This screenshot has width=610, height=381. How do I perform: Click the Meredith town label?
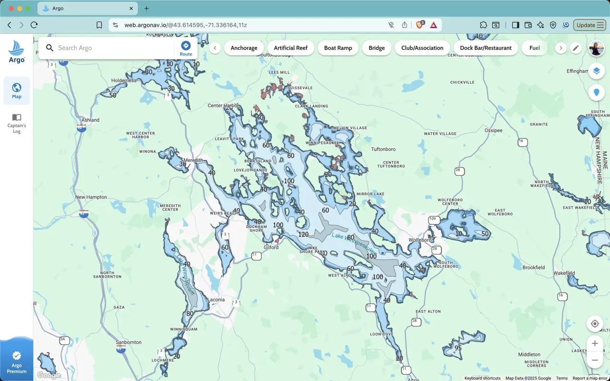(193, 160)
